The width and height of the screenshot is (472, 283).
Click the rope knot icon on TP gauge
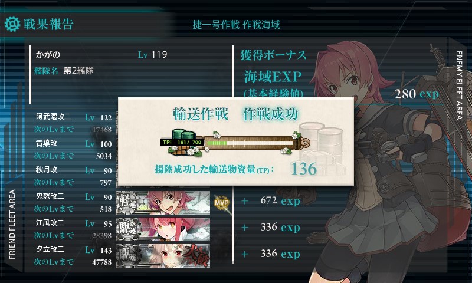(305, 142)
